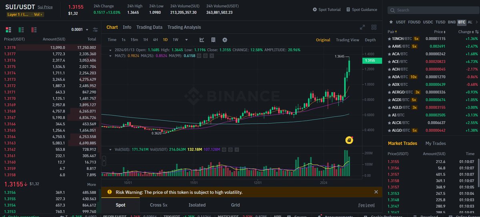Open chart settings gear icon

click(x=225, y=40)
